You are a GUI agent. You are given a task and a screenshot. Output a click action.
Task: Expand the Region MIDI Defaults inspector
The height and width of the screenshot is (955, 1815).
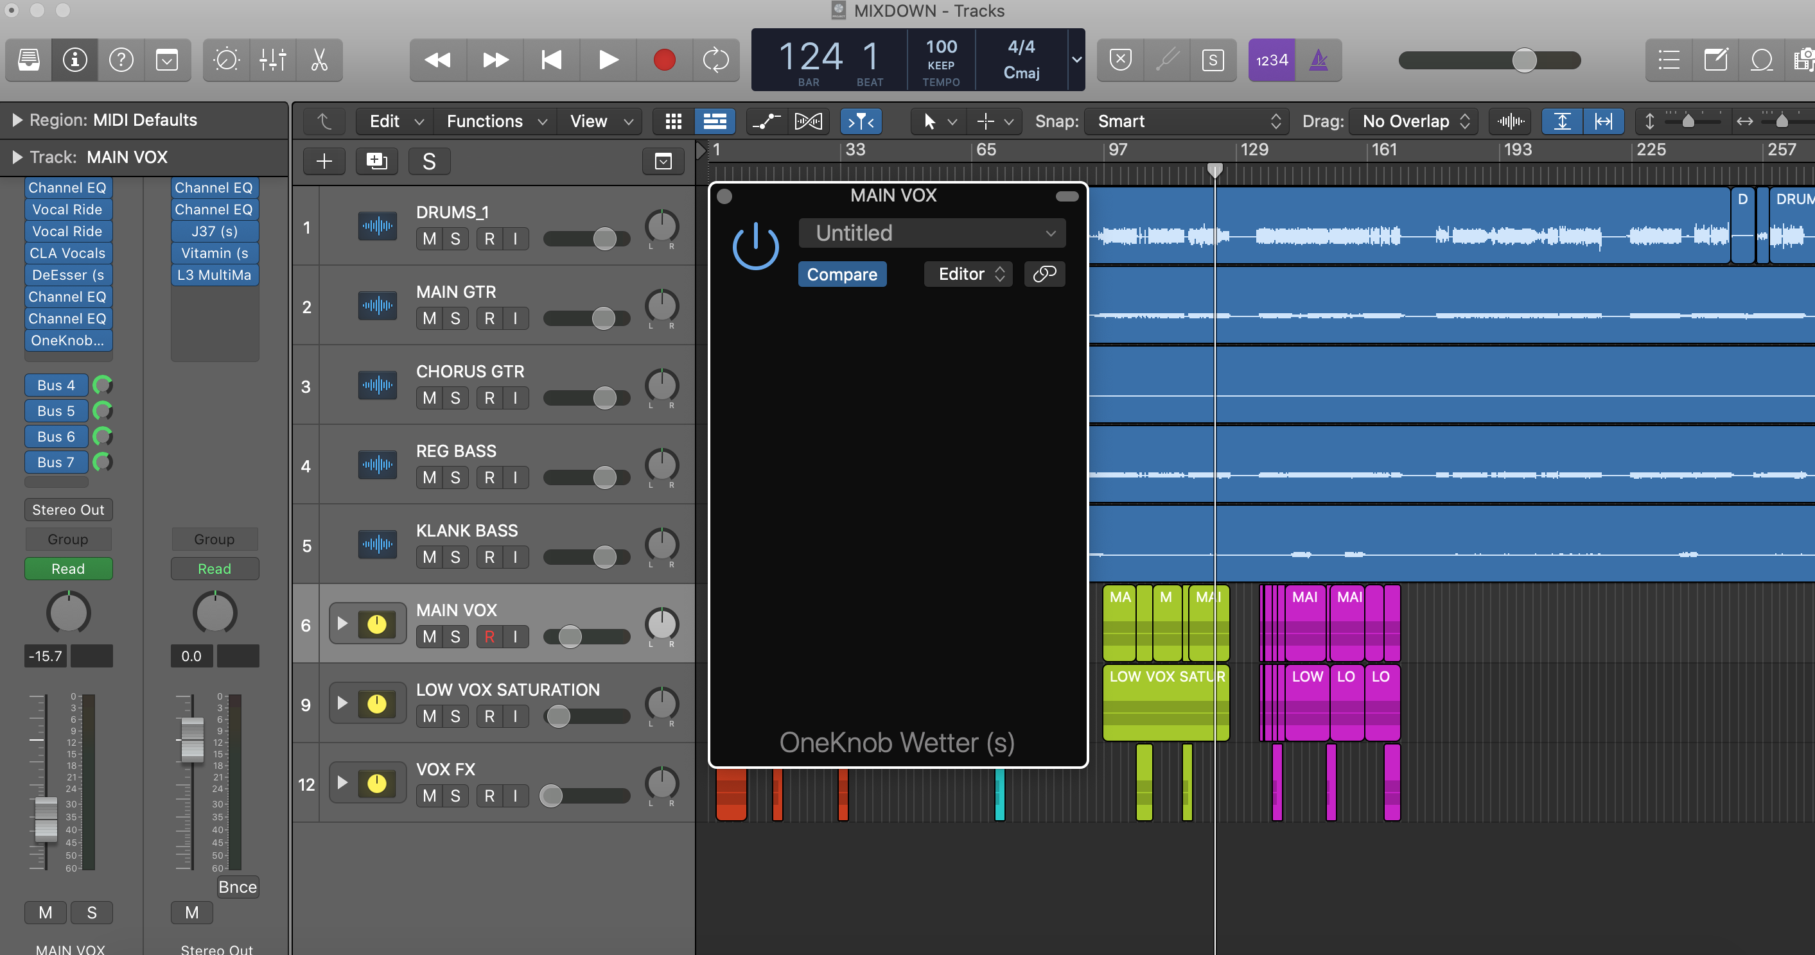17,121
